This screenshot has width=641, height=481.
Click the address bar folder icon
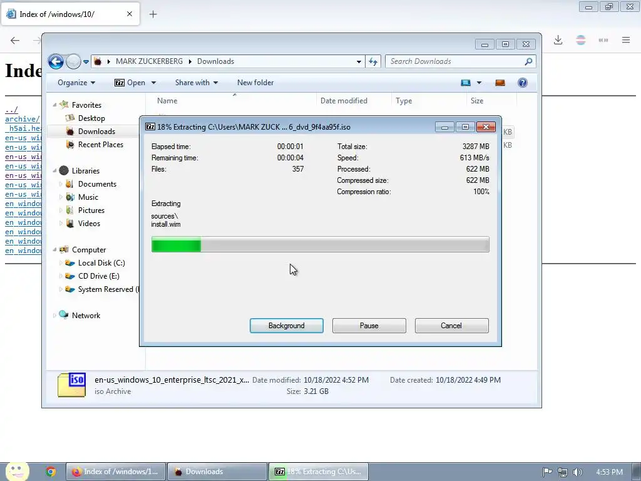coord(98,62)
